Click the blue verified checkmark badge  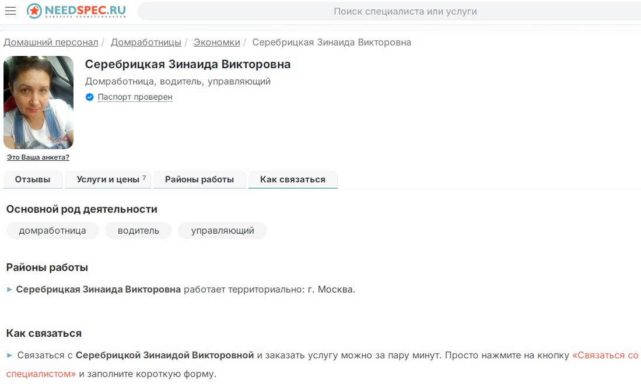(x=89, y=97)
